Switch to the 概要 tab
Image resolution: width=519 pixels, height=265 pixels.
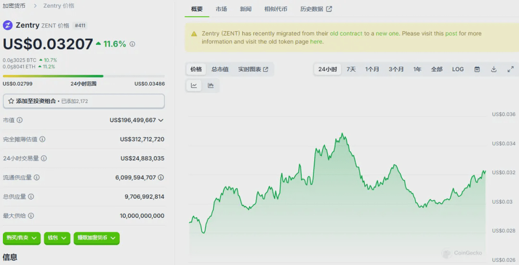(197, 9)
